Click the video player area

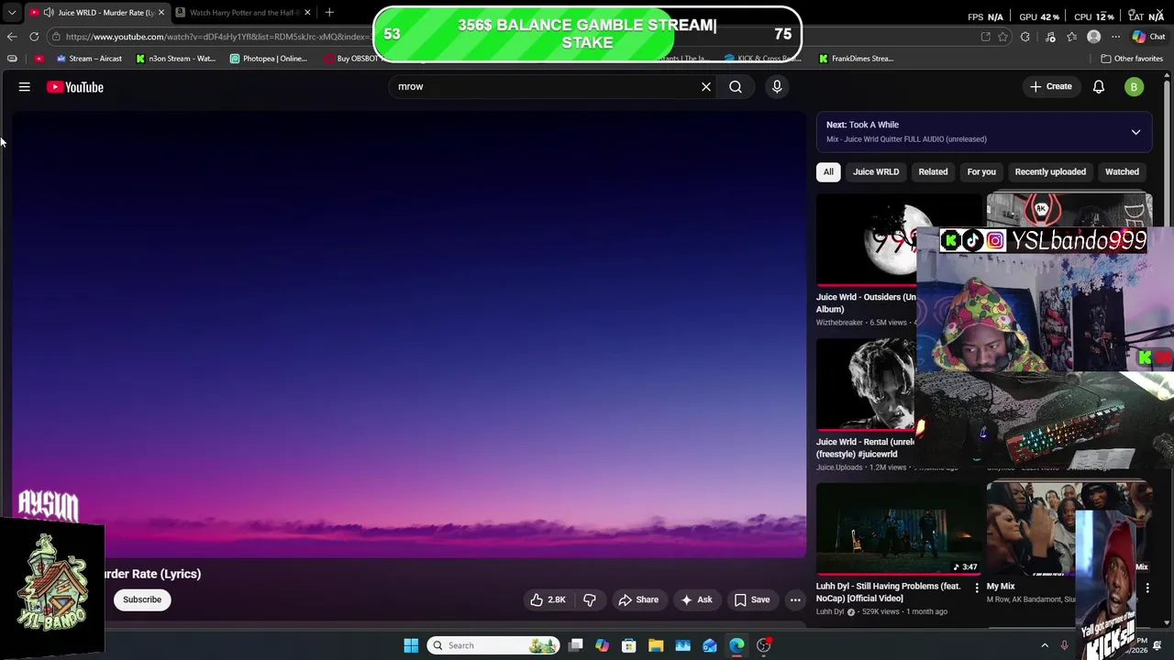click(409, 335)
